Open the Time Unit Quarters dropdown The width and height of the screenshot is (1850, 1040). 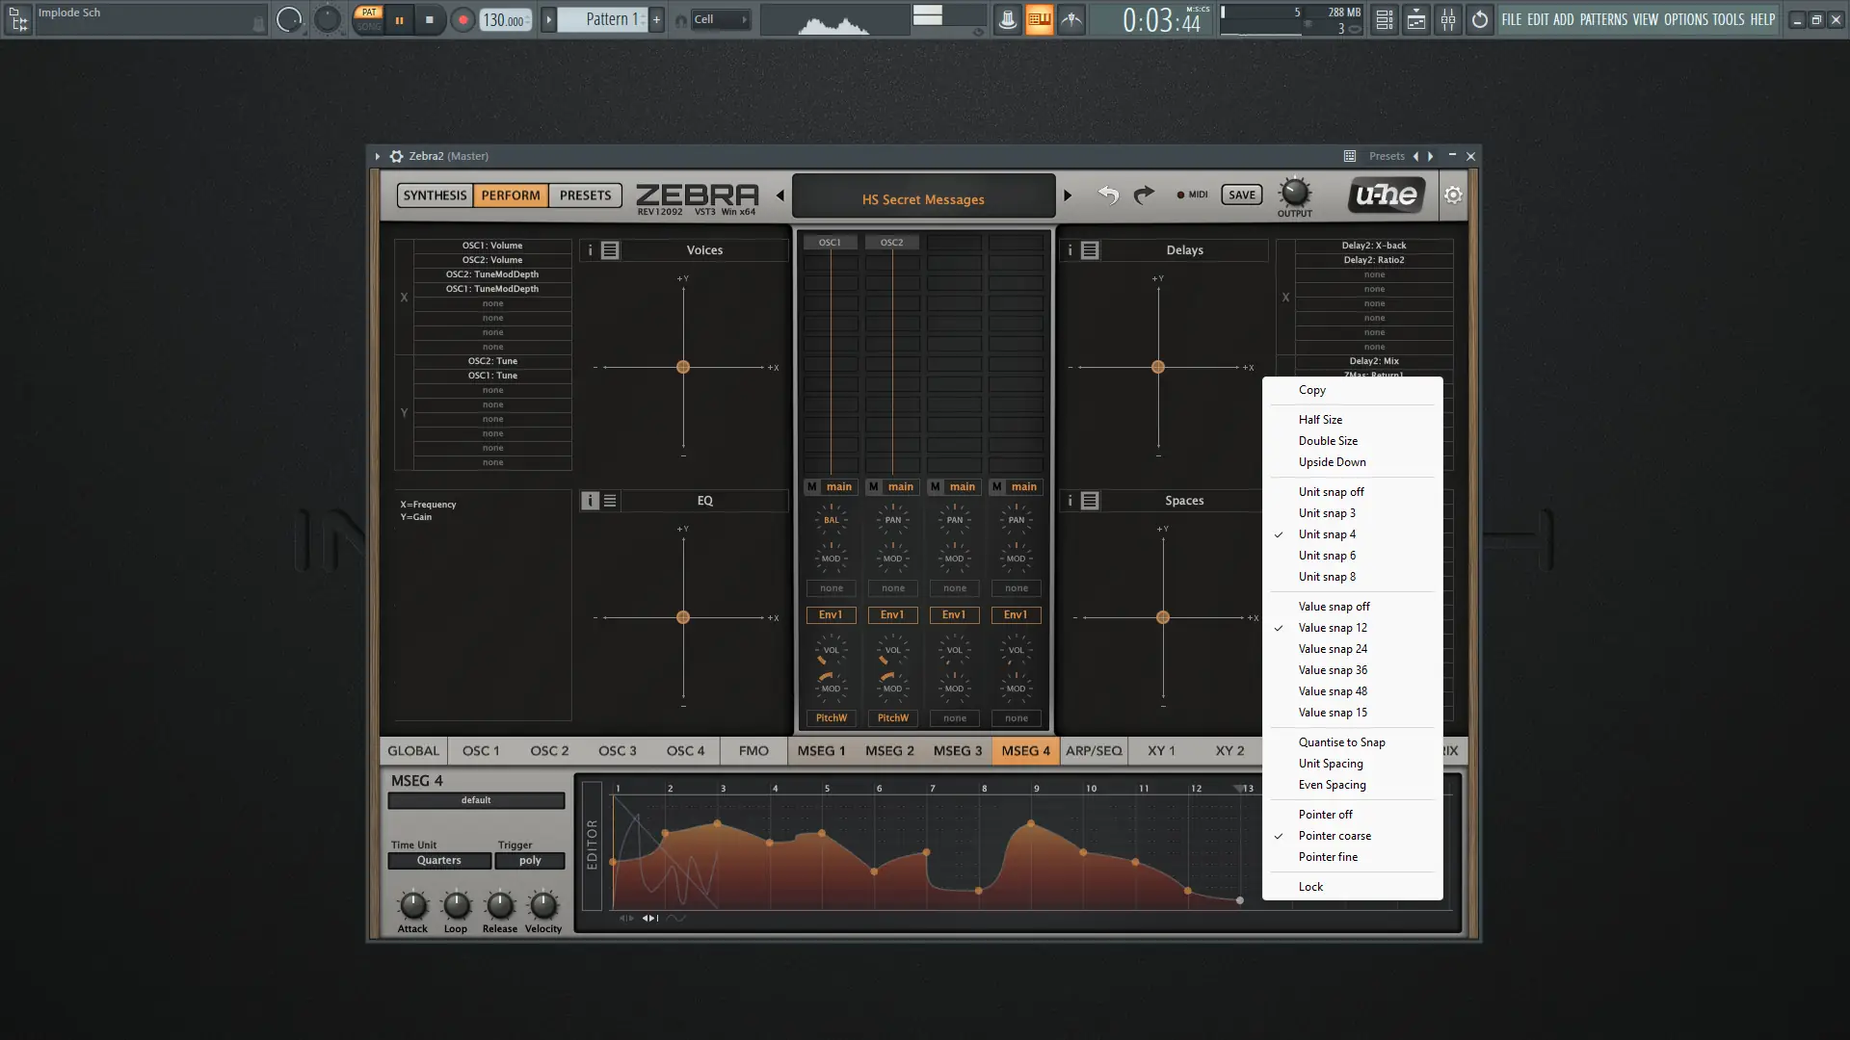point(439,861)
